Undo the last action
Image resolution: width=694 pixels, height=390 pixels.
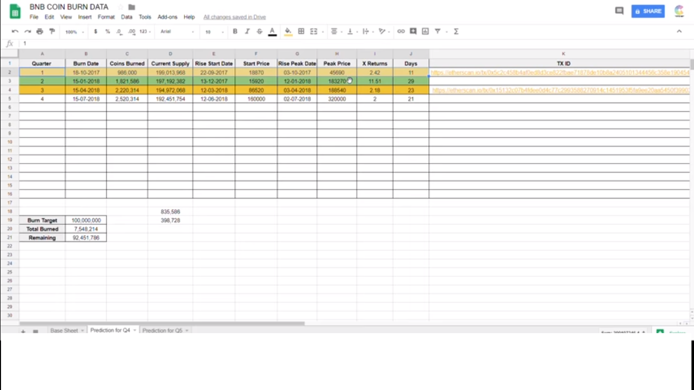pos(15,31)
